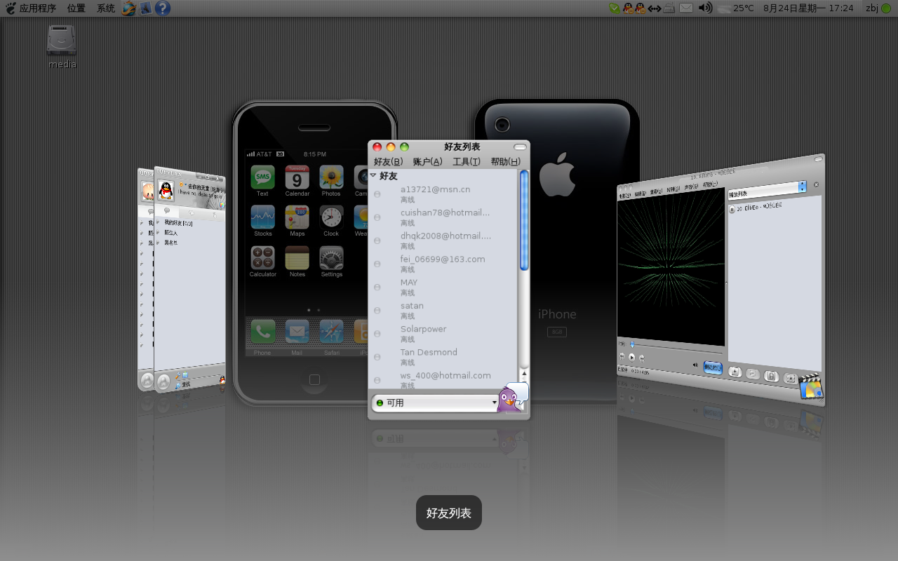The image size is (898, 561).
Task: Click the offline status icon beside MAY
Action: coord(377,287)
